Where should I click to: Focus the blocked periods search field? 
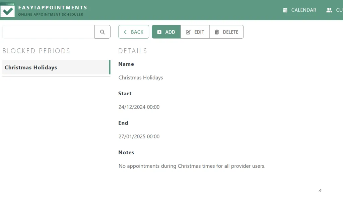tap(48, 32)
